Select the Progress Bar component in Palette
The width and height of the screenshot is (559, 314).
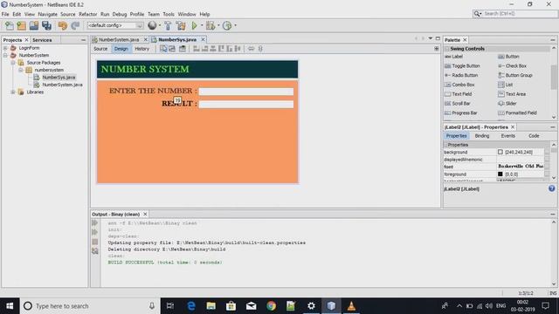pyautogui.click(x=461, y=113)
